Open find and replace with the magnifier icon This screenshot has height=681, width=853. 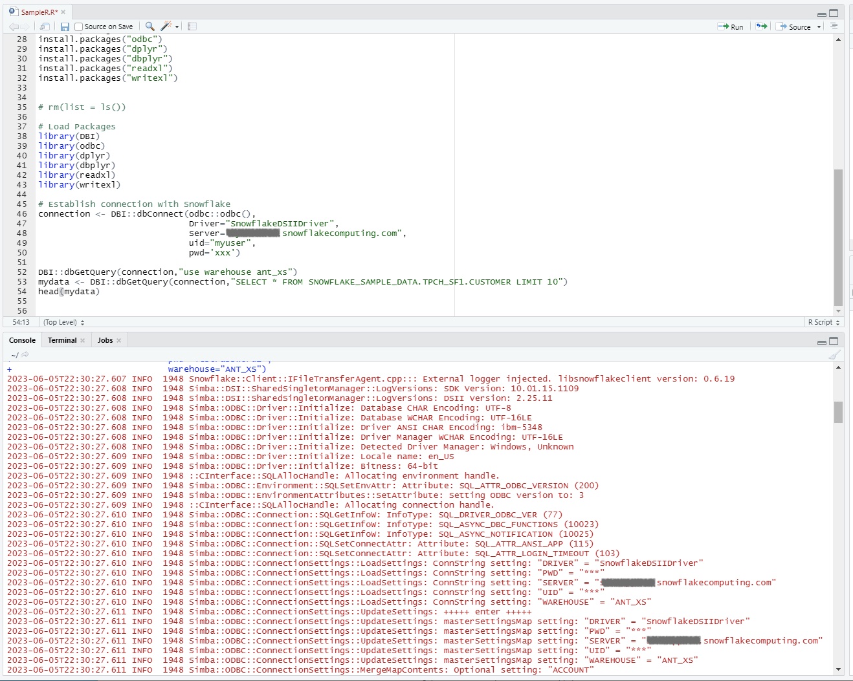(150, 27)
